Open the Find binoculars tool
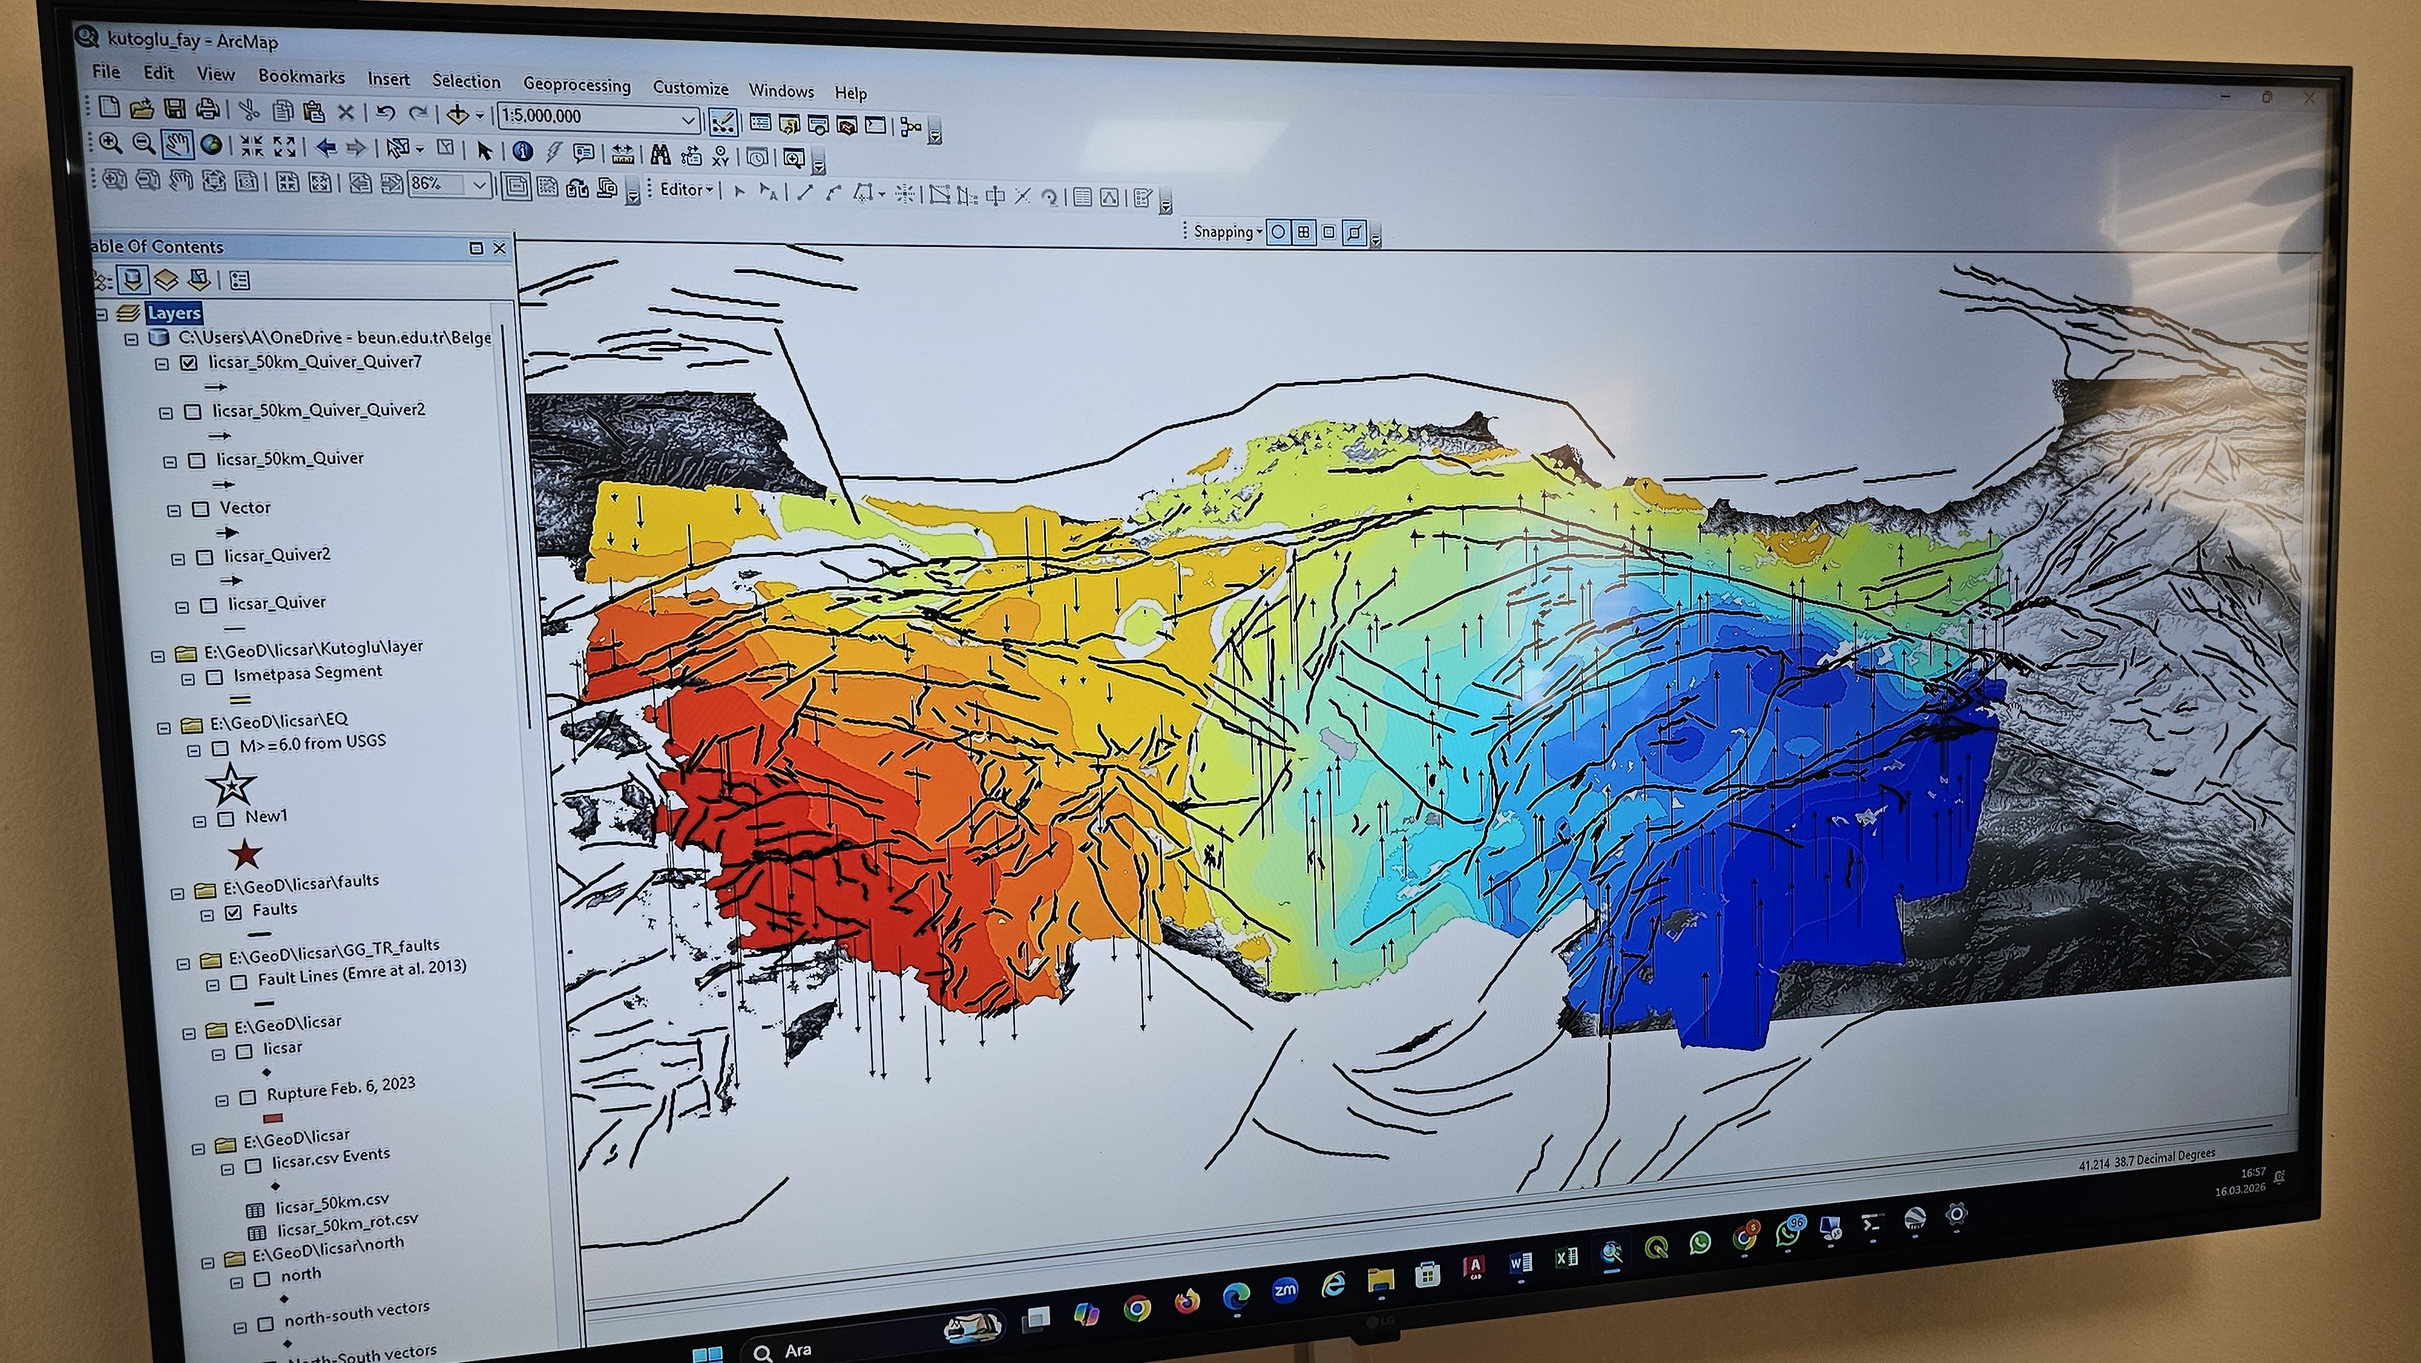This screenshot has width=2421, height=1363. tap(661, 154)
